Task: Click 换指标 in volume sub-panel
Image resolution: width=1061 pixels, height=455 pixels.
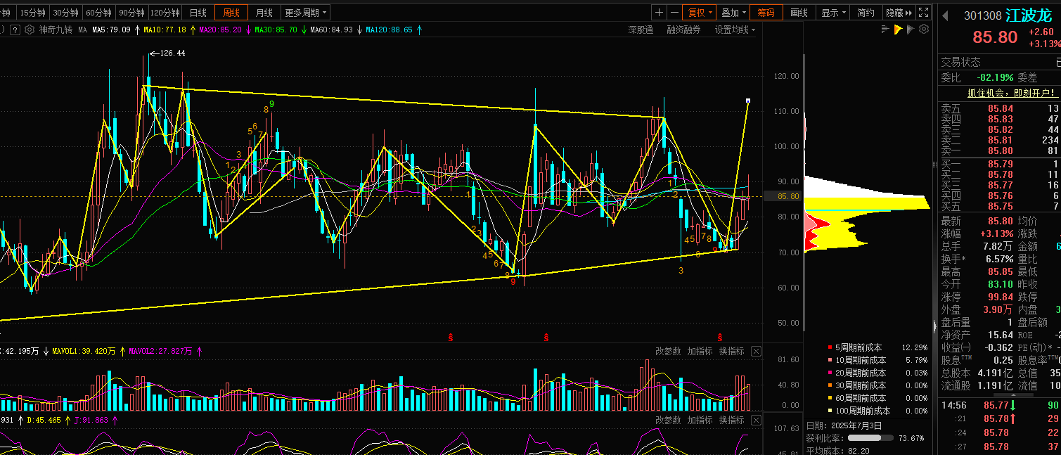Action: click(731, 351)
